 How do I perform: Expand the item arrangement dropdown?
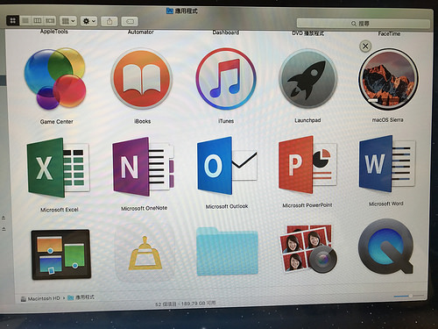[x=68, y=21]
